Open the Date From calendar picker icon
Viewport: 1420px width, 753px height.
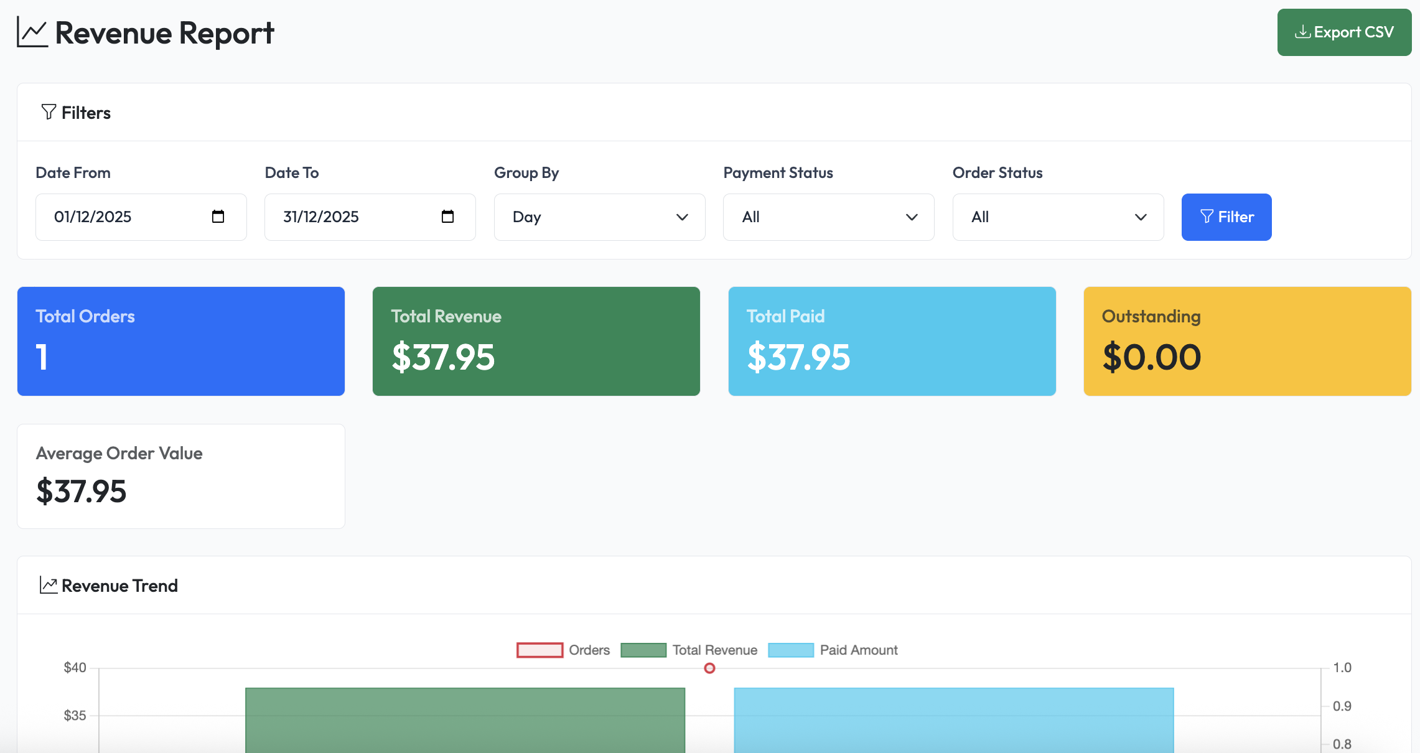(217, 217)
